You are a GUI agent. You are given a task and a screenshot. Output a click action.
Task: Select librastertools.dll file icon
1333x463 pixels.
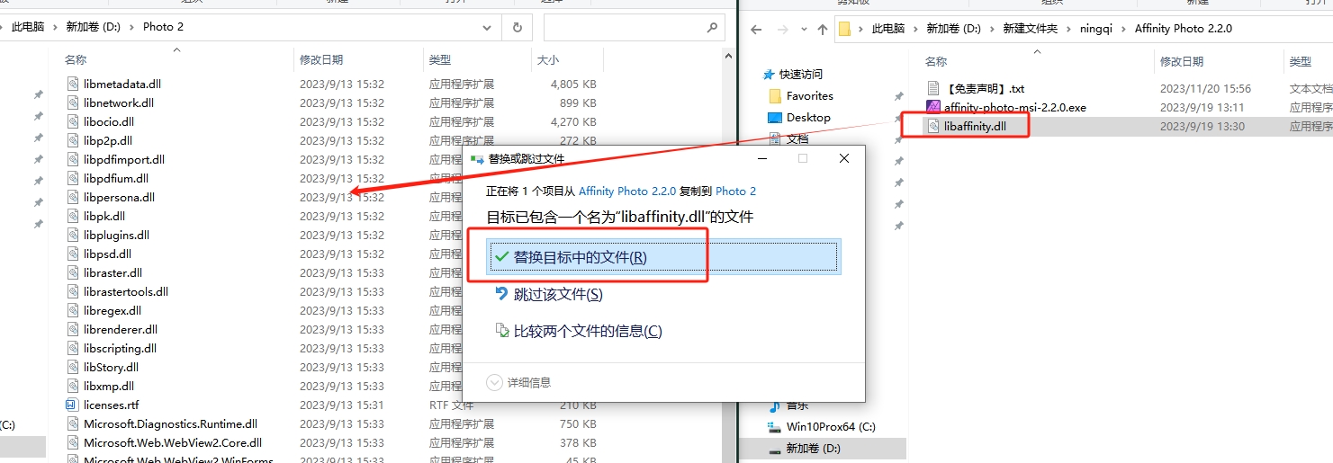tap(73, 291)
